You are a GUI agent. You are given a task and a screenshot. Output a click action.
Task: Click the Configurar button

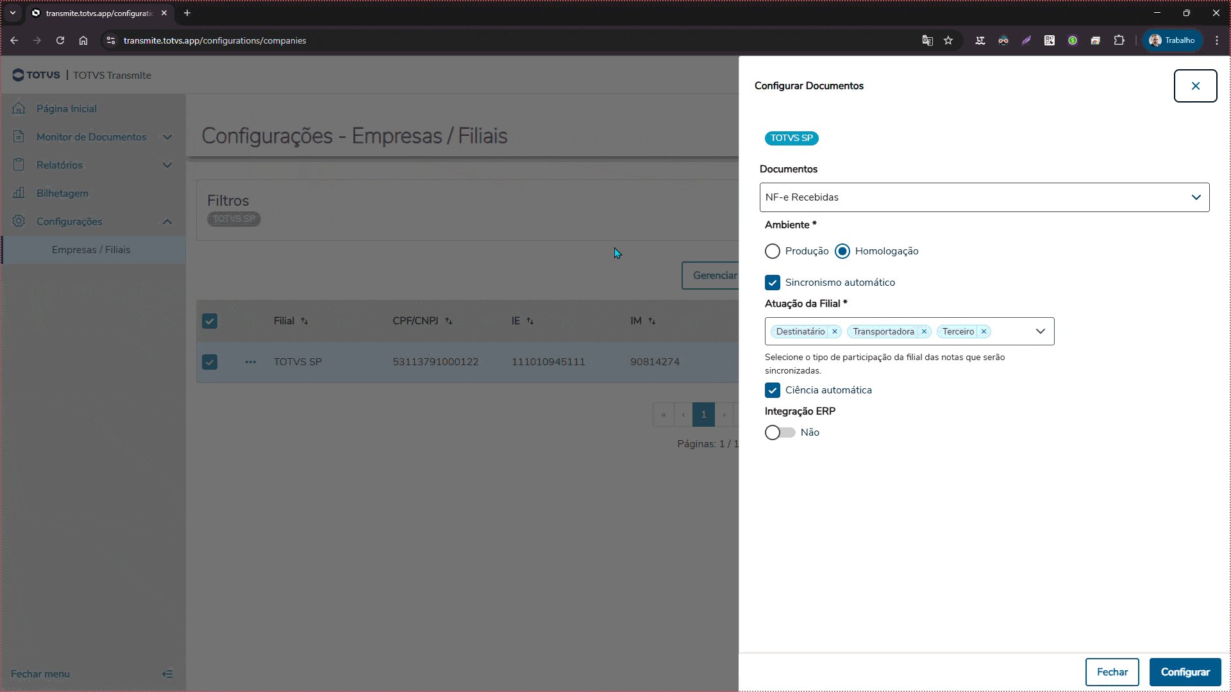pyautogui.click(x=1185, y=672)
